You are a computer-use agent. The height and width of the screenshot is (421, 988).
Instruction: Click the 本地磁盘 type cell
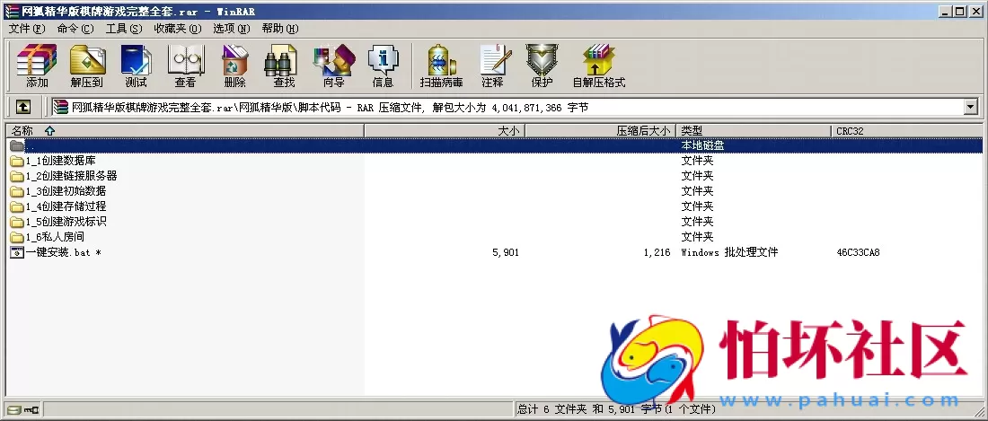702,145
